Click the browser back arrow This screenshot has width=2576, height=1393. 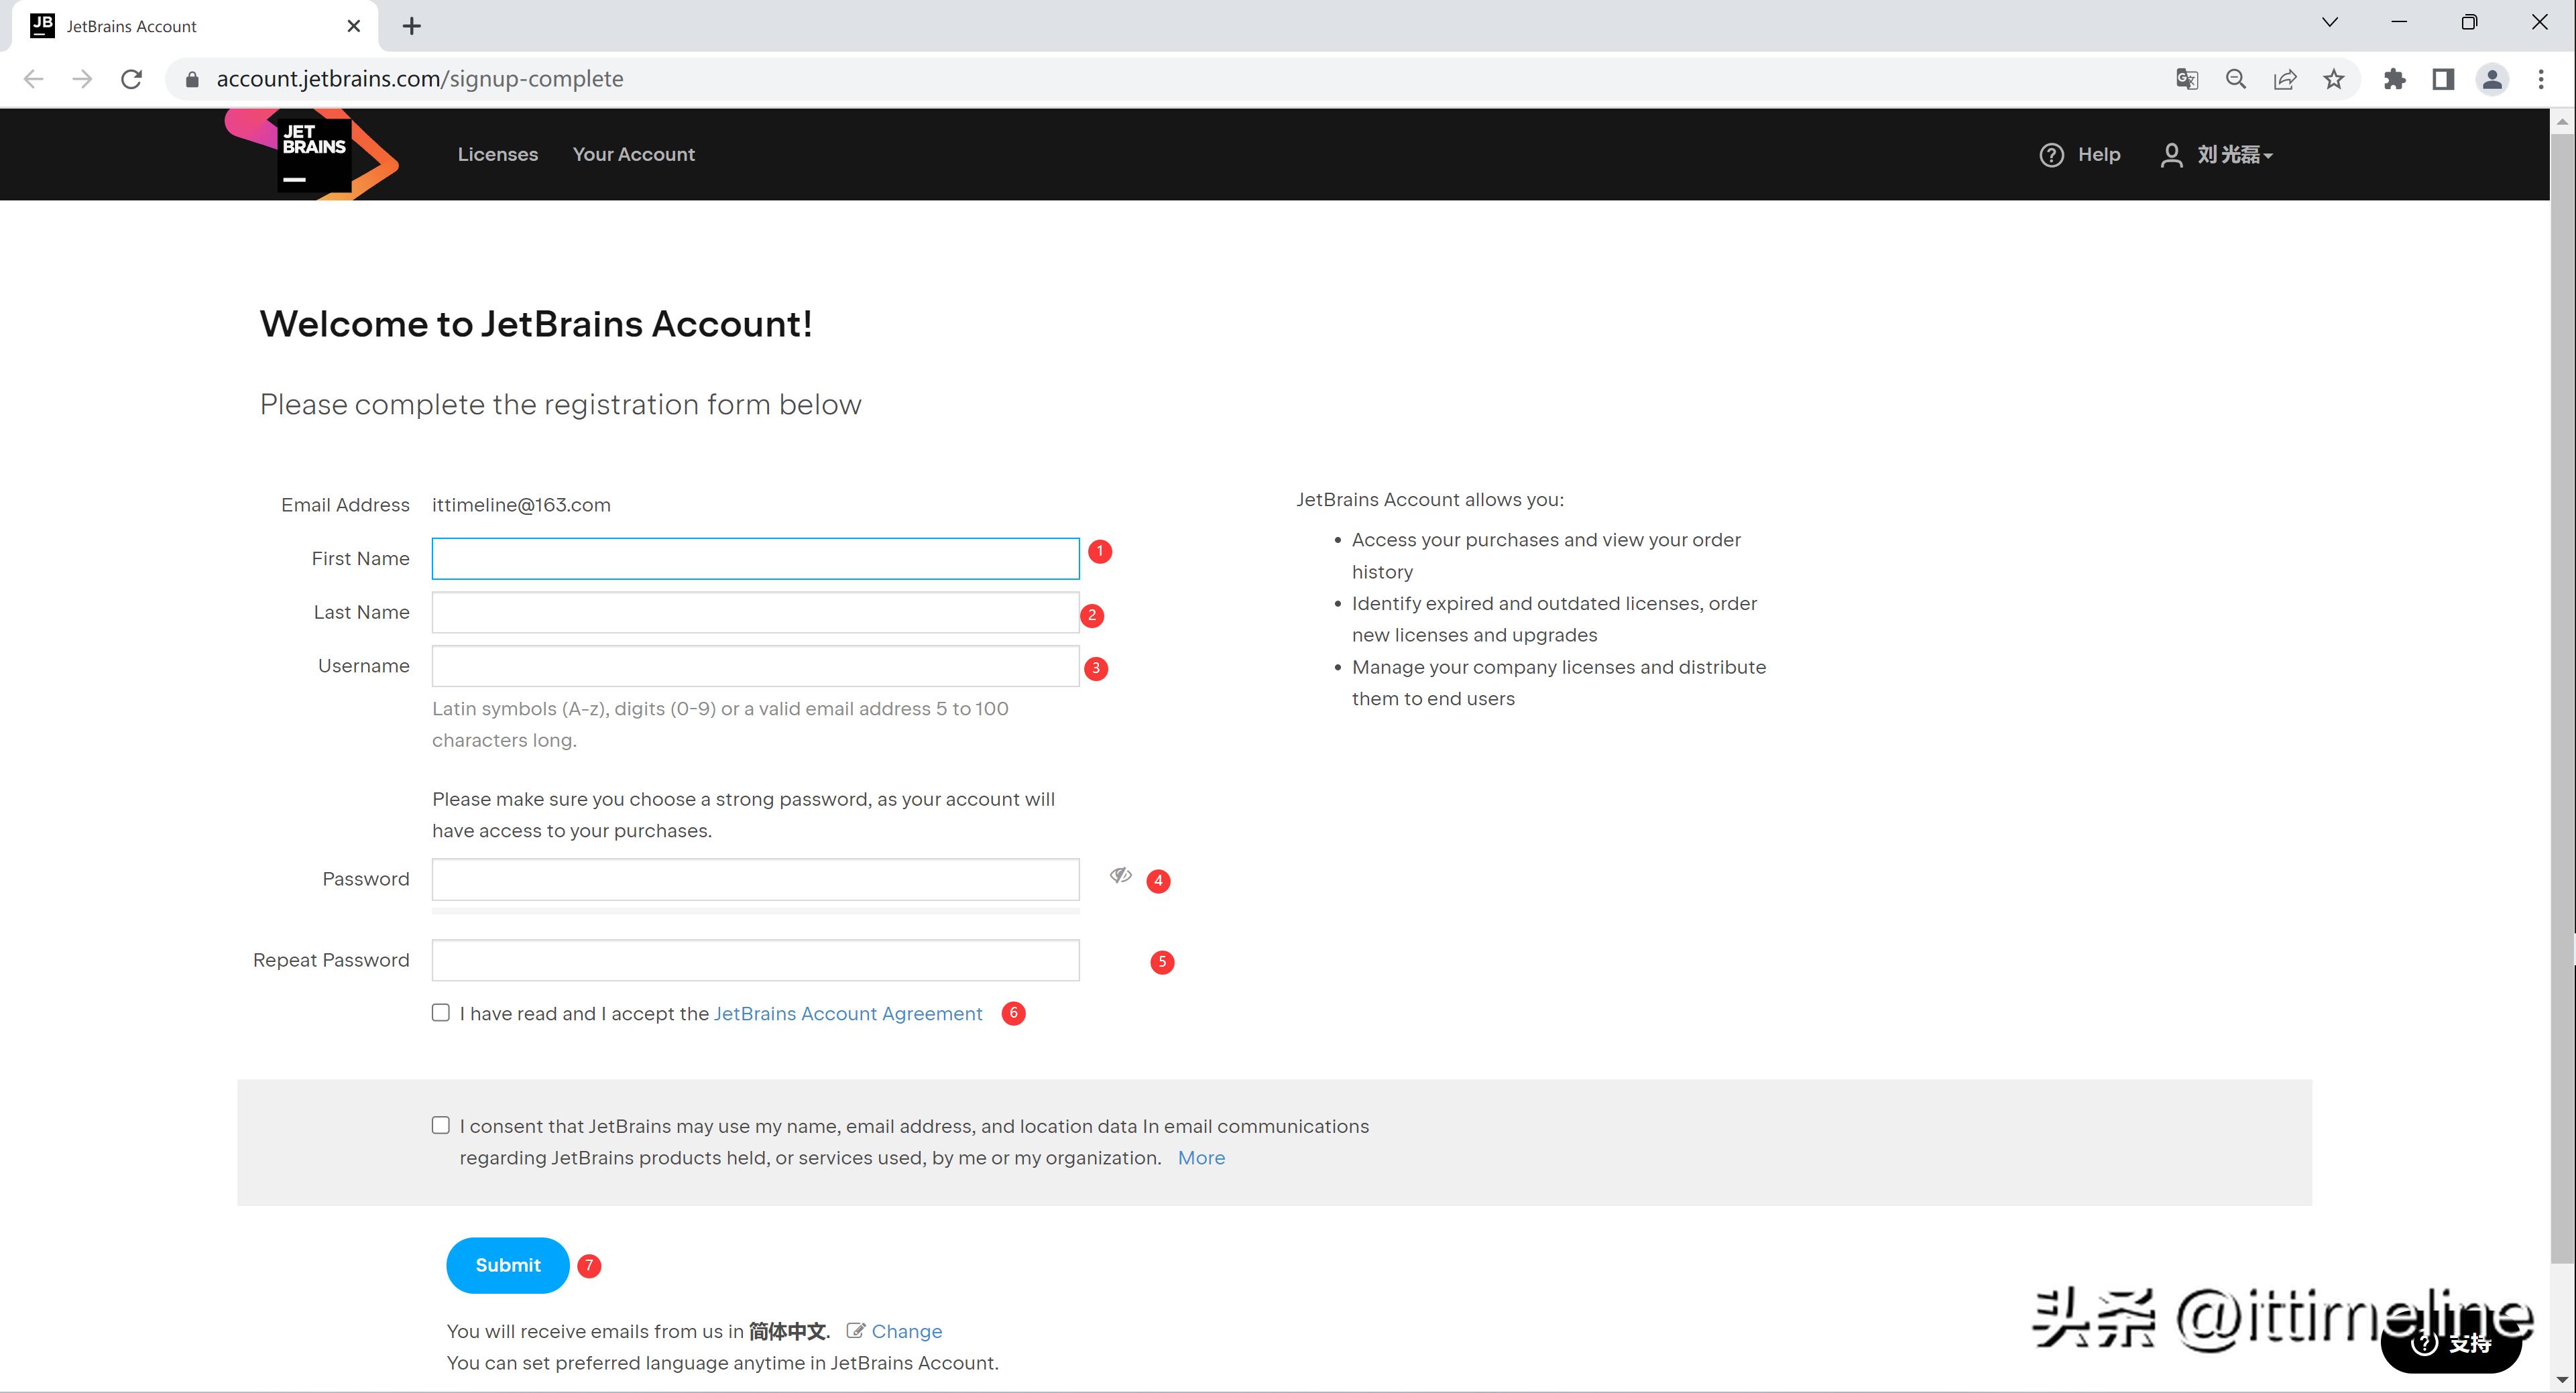[x=33, y=79]
